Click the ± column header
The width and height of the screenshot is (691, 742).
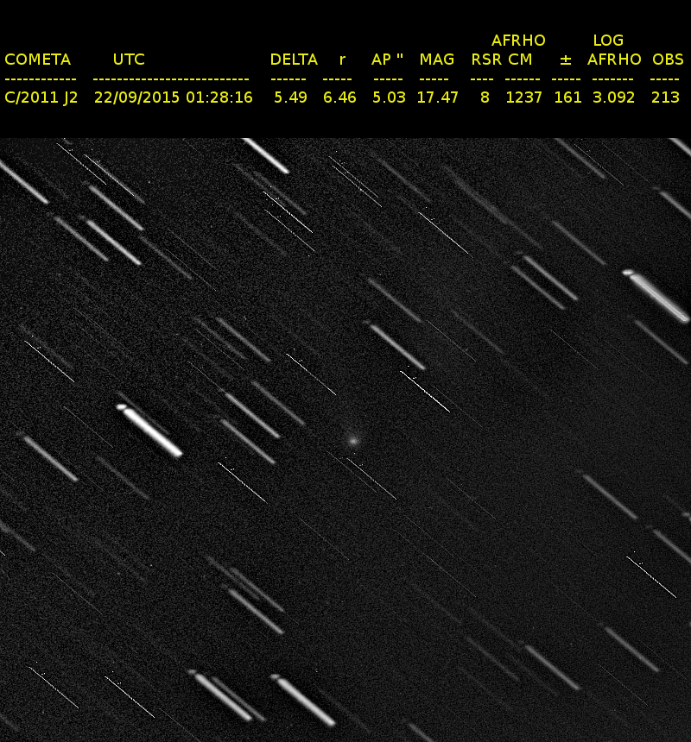566,60
